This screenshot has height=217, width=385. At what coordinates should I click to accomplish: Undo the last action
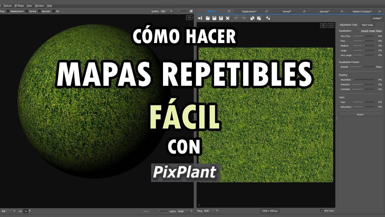click(x=237, y=18)
